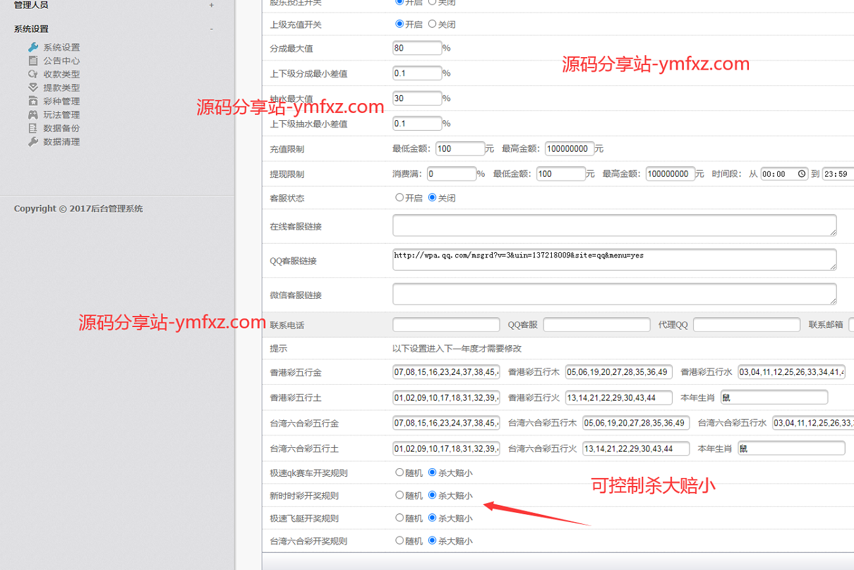Go to 彩种管理 page link
The height and width of the screenshot is (570, 854).
pyautogui.click(x=61, y=101)
